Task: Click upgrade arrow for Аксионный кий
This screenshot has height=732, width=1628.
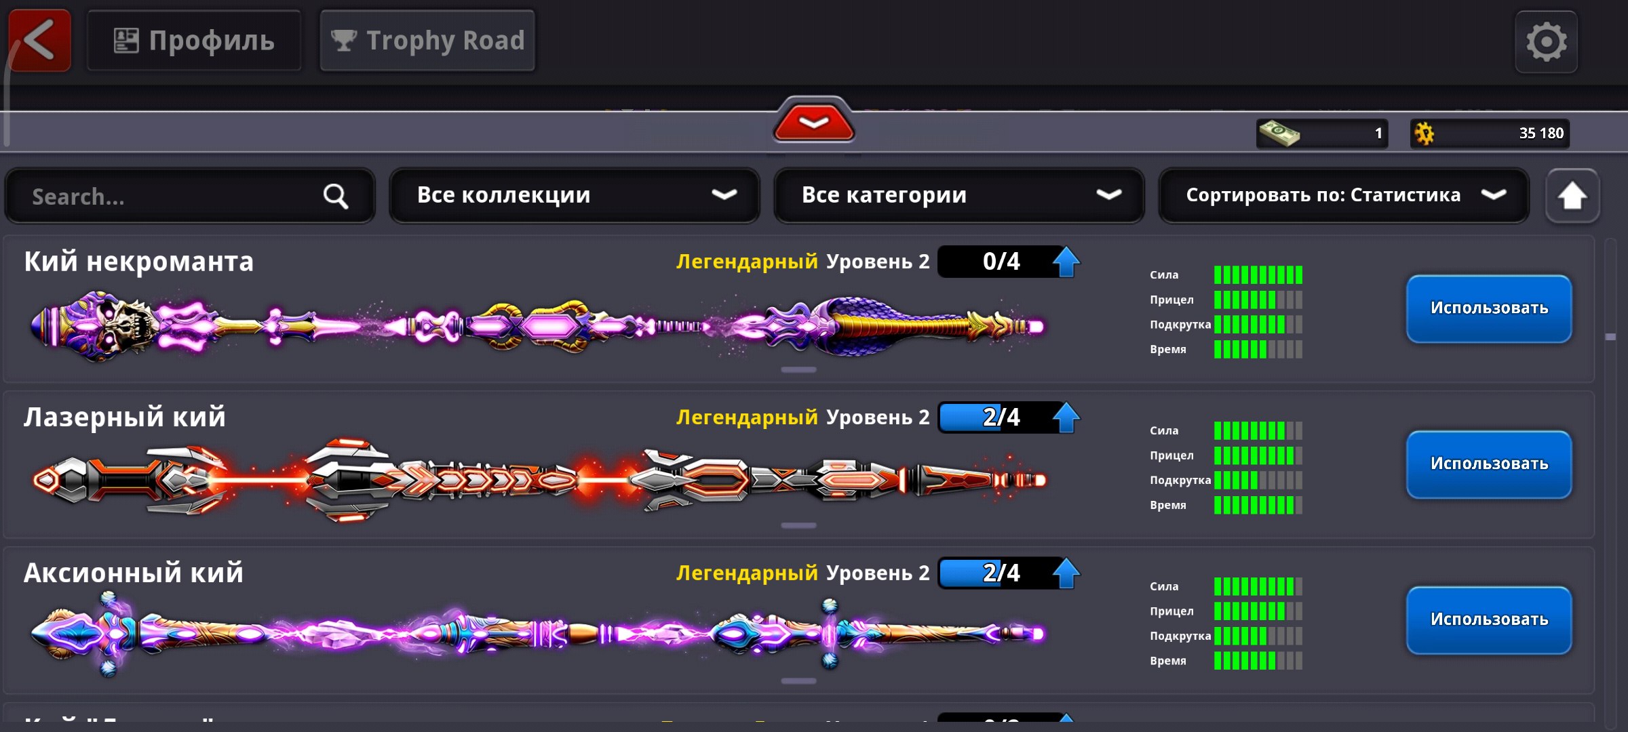Action: pyautogui.click(x=1066, y=573)
